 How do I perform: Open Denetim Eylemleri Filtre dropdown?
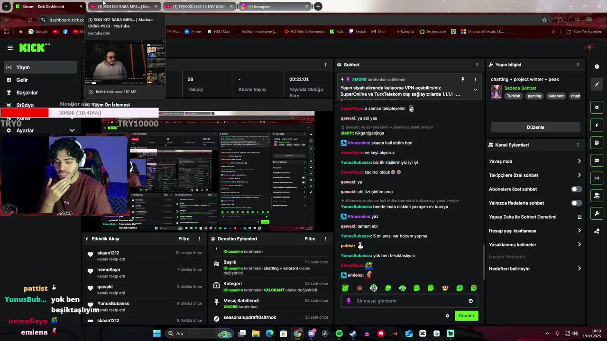310,239
